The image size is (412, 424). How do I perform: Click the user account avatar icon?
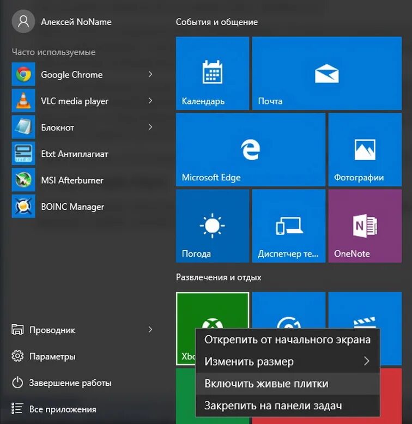coord(23,21)
